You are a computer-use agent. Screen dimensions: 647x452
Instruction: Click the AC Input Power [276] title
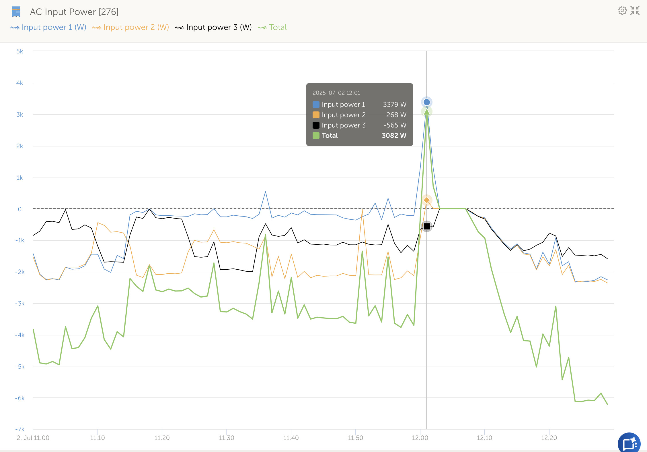pos(74,12)
